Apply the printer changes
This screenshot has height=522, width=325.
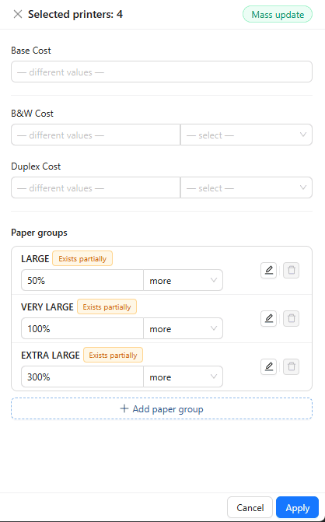click(x=297, y=507)
